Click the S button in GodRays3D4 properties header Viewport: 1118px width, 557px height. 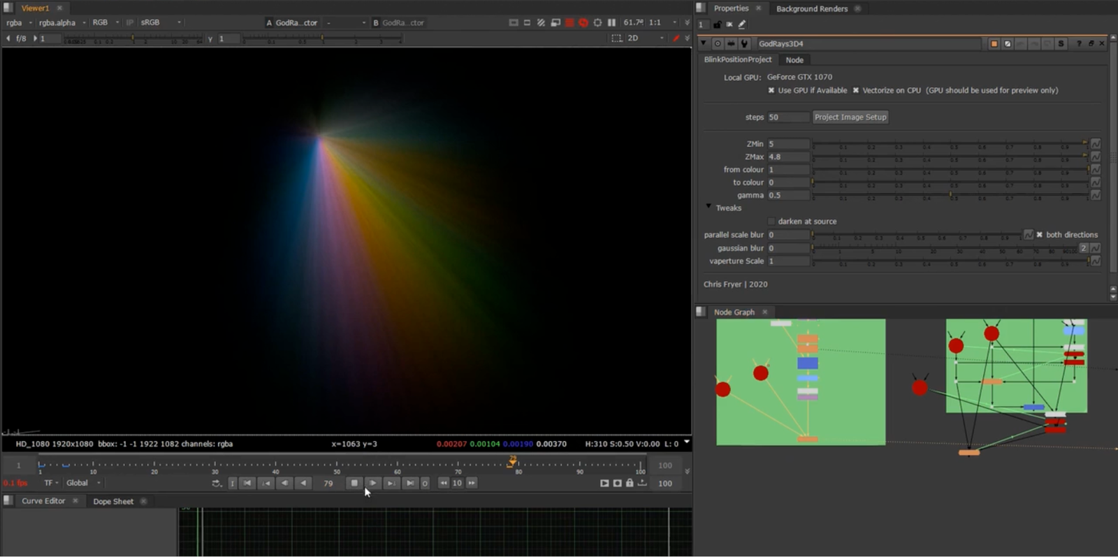click(1061, 43)
